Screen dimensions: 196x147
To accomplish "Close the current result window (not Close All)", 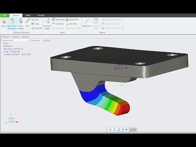I will click(x=35, y=24).
